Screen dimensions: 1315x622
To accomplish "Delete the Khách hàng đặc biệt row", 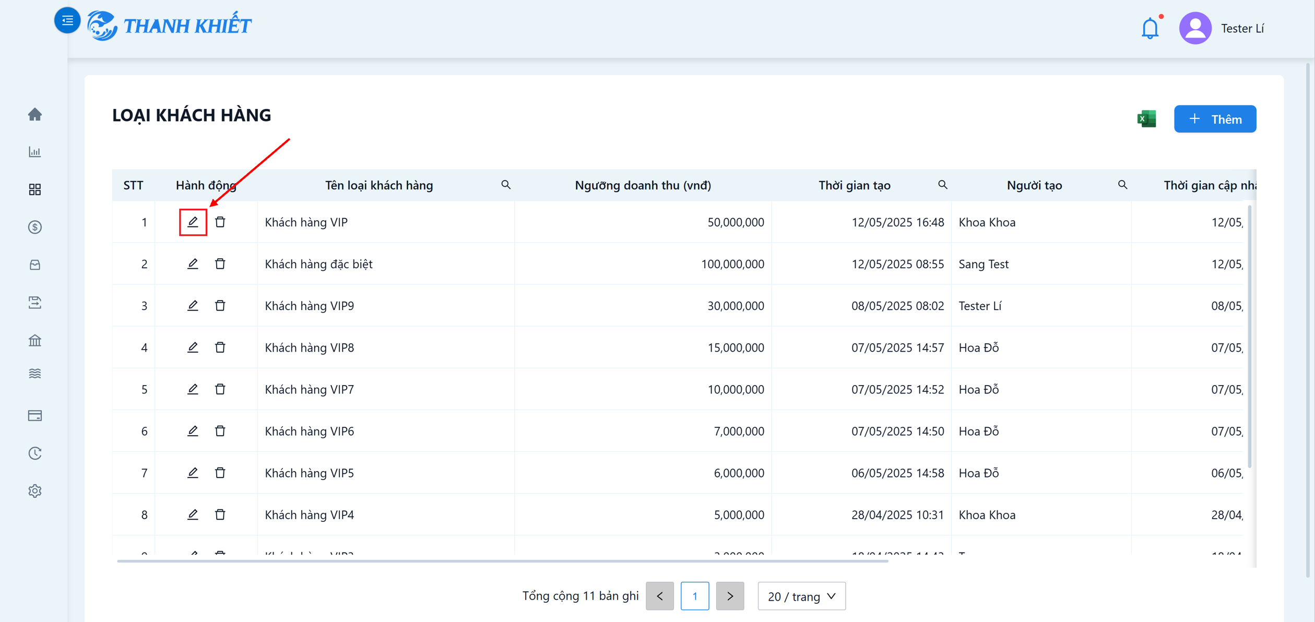I will tap(220, 264).
